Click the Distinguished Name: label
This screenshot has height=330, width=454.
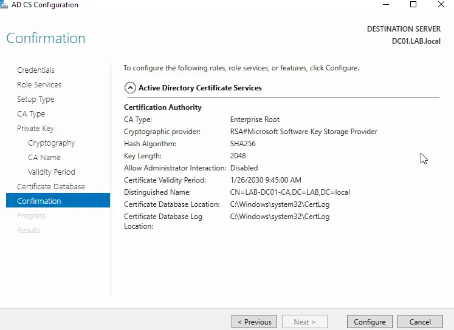coord(157,192)
